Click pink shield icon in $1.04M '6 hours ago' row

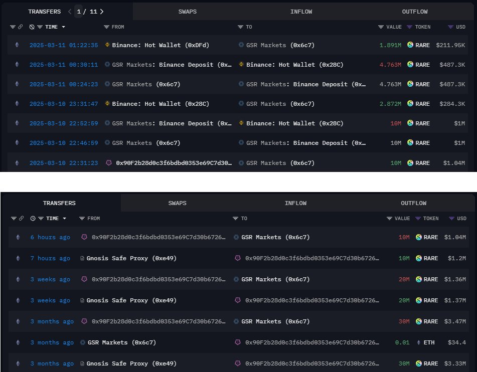coord(84,237)
